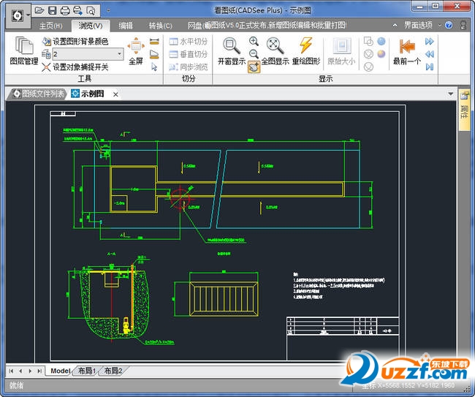Click the square-circle shape icon in 显示 group
The height and width of the screenshot is (397, 475).
368,41
